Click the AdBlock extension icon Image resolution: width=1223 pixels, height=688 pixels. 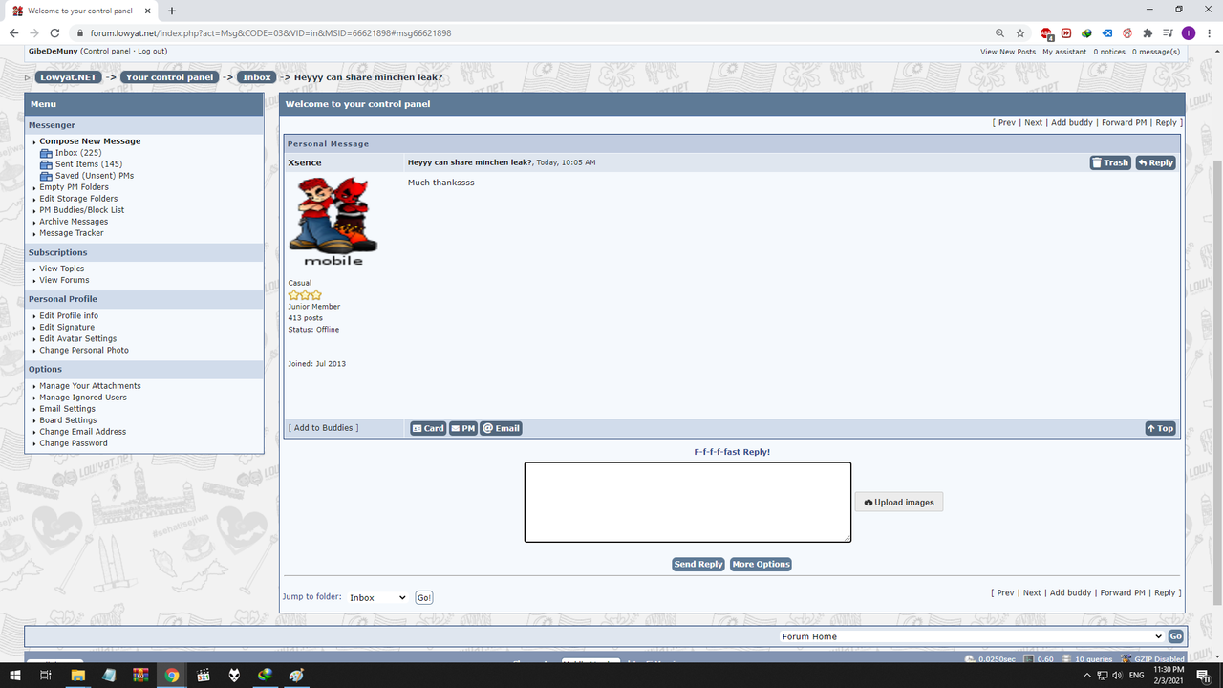1047,32
